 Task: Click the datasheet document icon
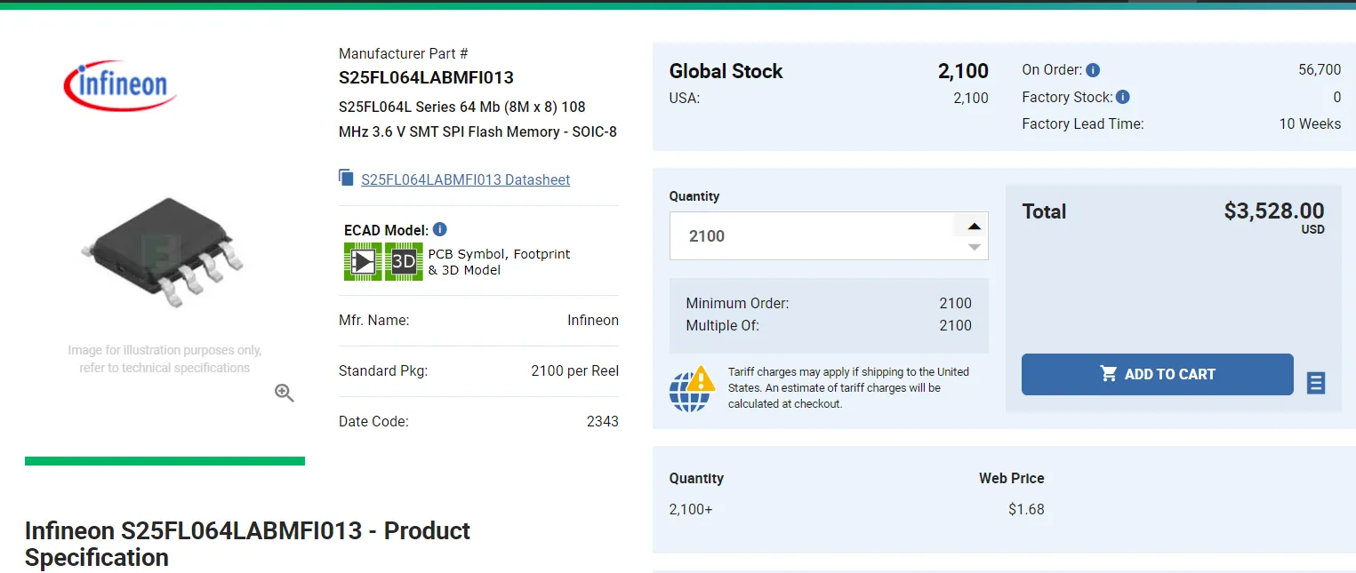346,178
